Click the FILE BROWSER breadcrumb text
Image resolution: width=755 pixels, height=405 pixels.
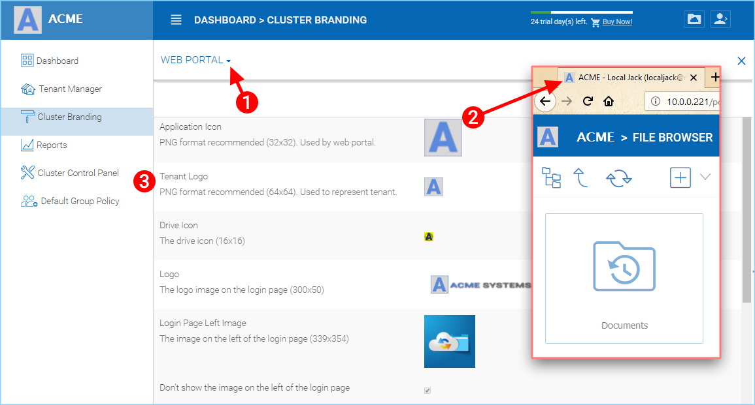672,138
